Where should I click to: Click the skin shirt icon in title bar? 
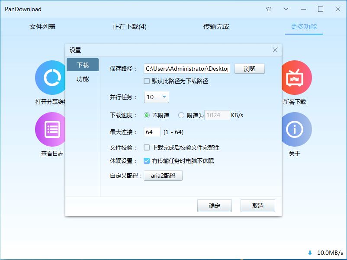[x=269, y=9]
